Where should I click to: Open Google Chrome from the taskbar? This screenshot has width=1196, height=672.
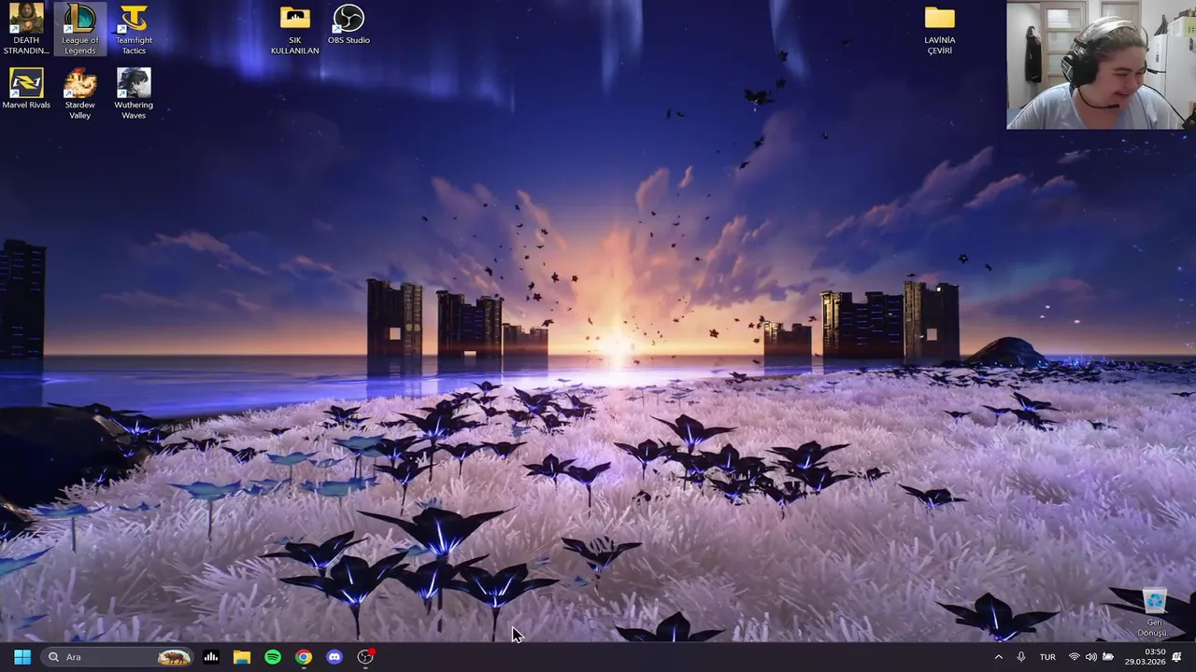coord(304,657)
